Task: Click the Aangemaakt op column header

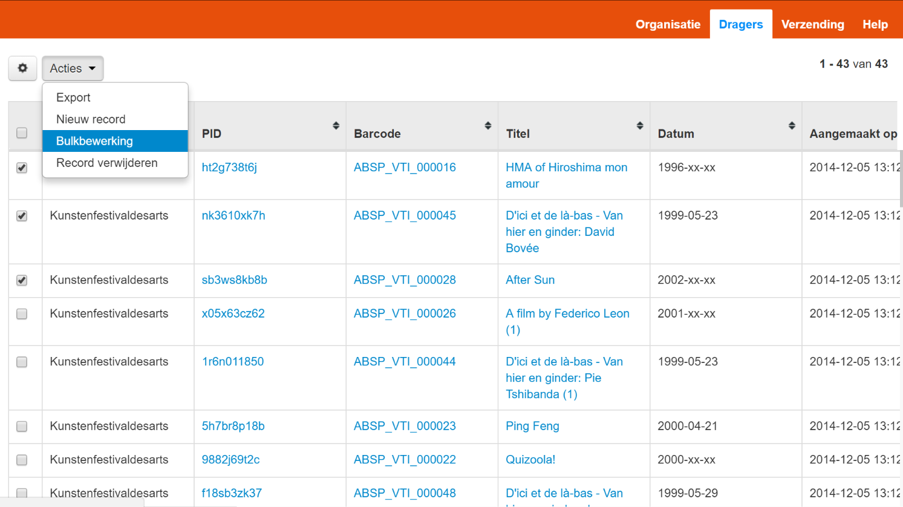Action: pos(853,134)
